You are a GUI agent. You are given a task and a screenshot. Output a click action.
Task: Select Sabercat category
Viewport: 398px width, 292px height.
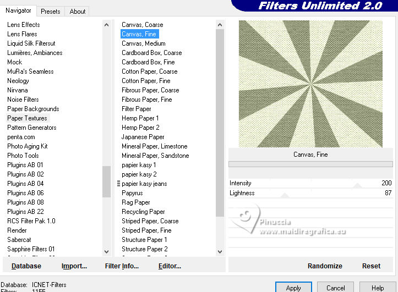pyautogui.click(x=19, y=240)
